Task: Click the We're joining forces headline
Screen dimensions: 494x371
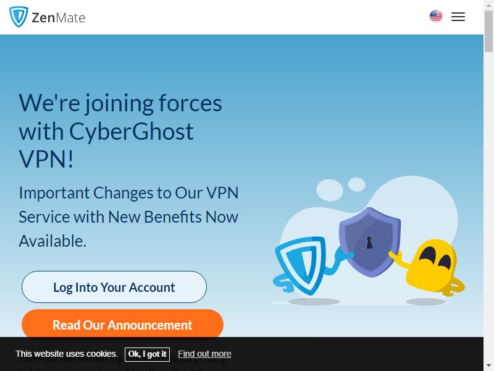Action: tap(120, 130)
